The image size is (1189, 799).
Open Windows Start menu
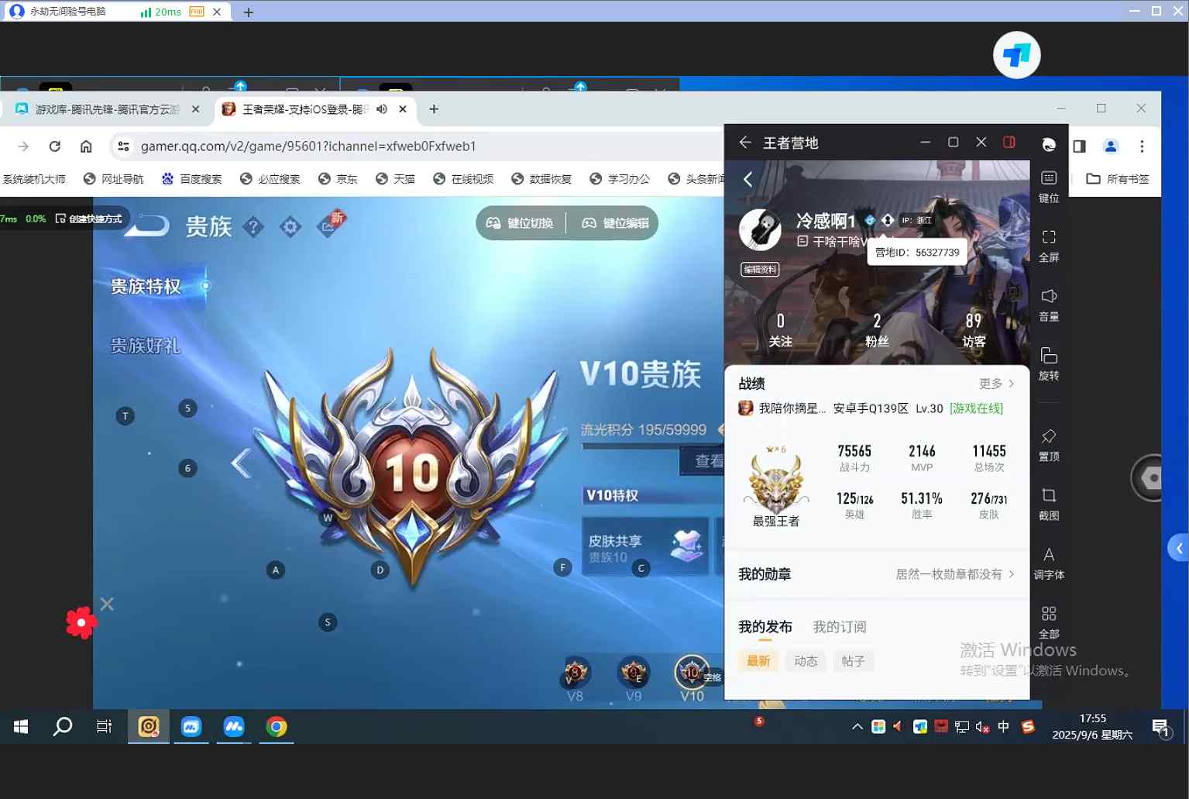coord(21,726)
